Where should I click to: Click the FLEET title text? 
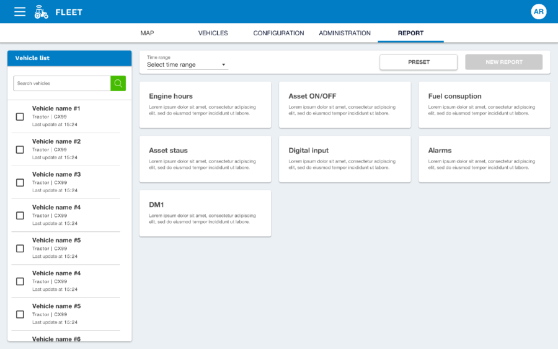pos(69,12)
